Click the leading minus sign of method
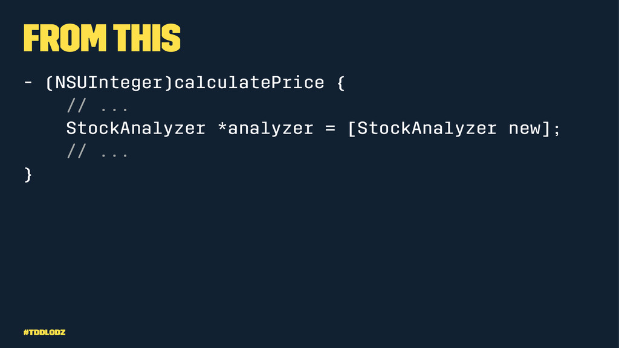The width and height of the screenshot is (619, 348). click(28, 82)
